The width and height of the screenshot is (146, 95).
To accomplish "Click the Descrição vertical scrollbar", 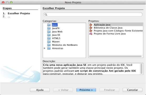I will 141,69.
